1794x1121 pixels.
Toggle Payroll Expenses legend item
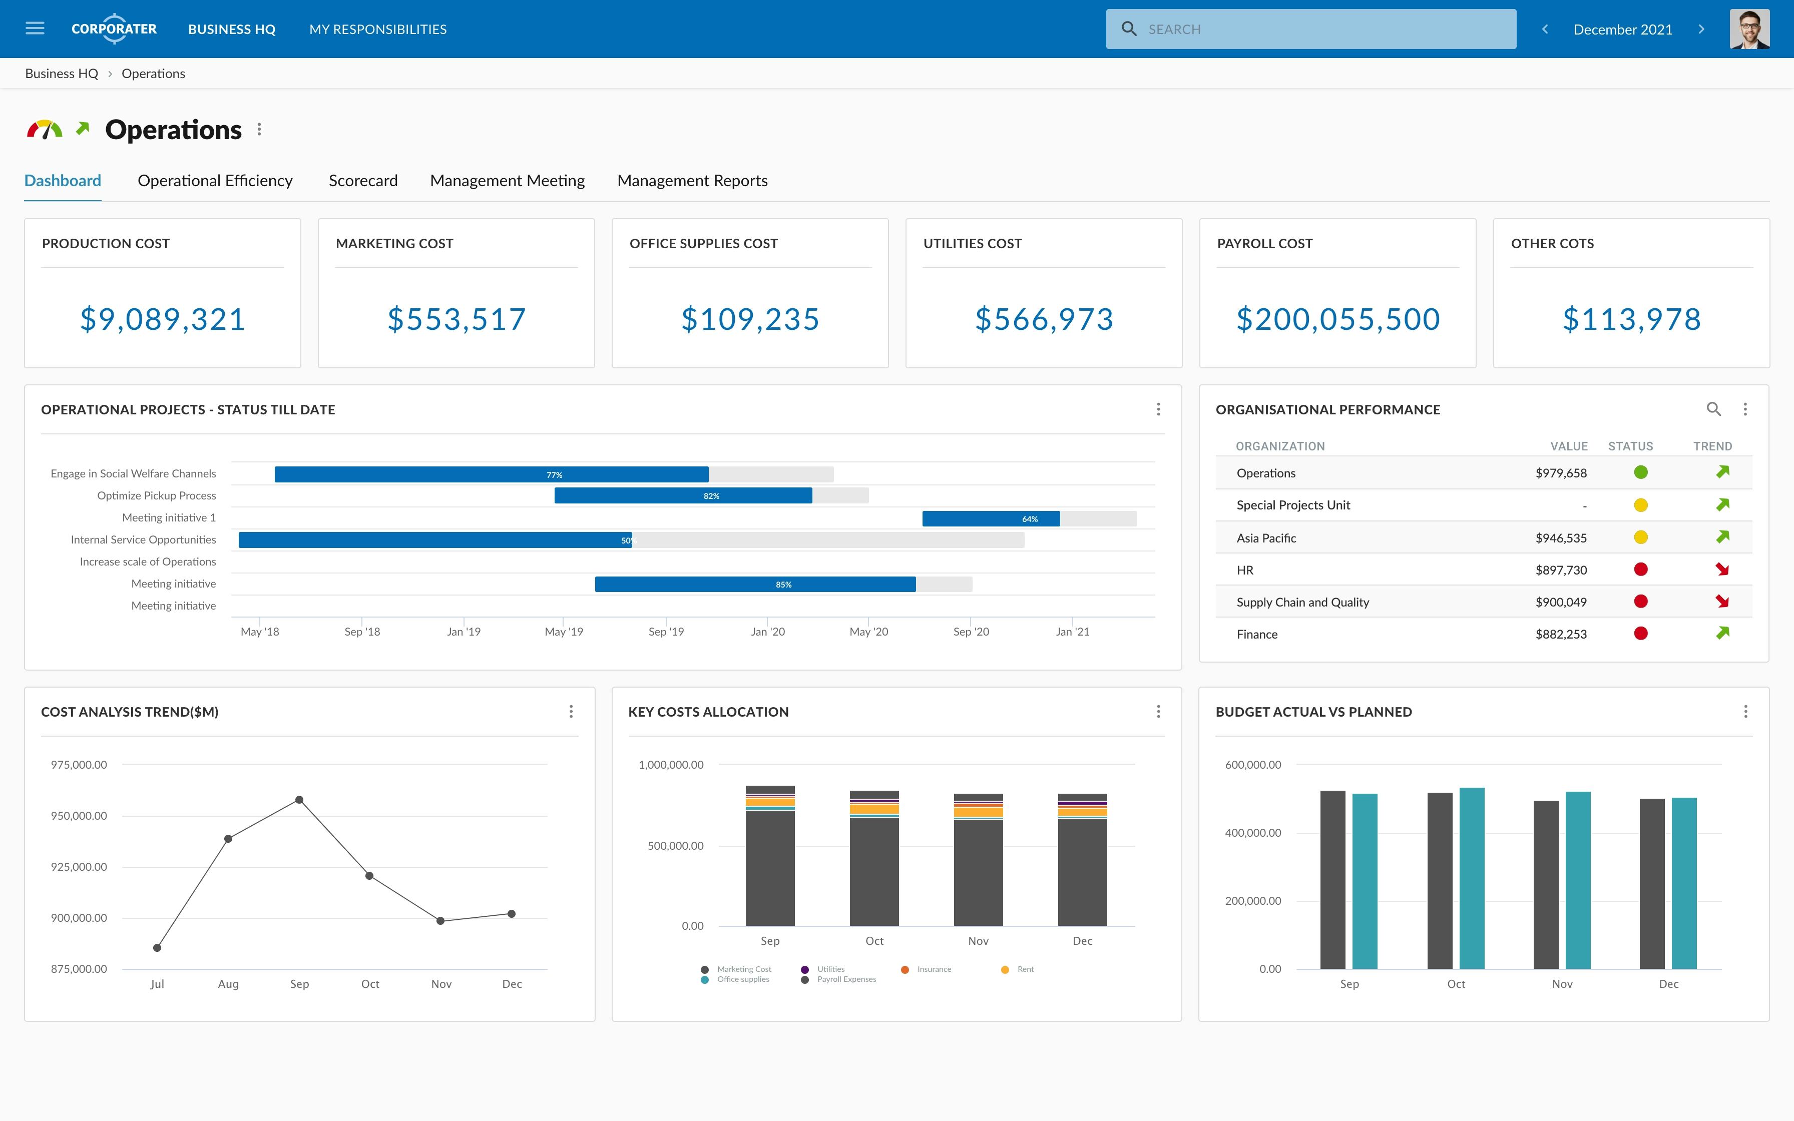(x=845, y=979)
